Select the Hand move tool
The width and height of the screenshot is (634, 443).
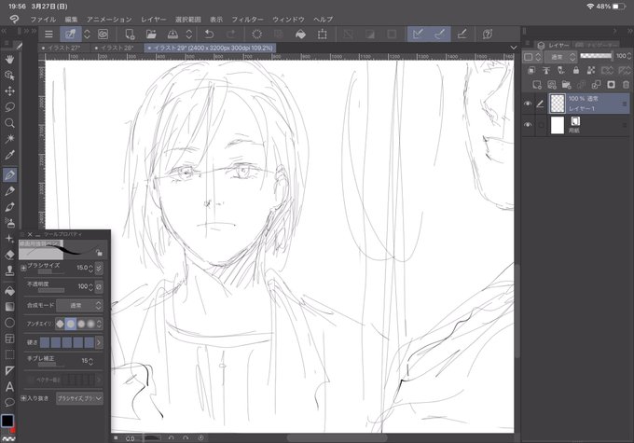coord(9,59)
